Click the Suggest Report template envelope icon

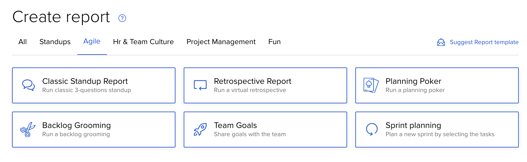pyautogui.click(x=441, y=42)
